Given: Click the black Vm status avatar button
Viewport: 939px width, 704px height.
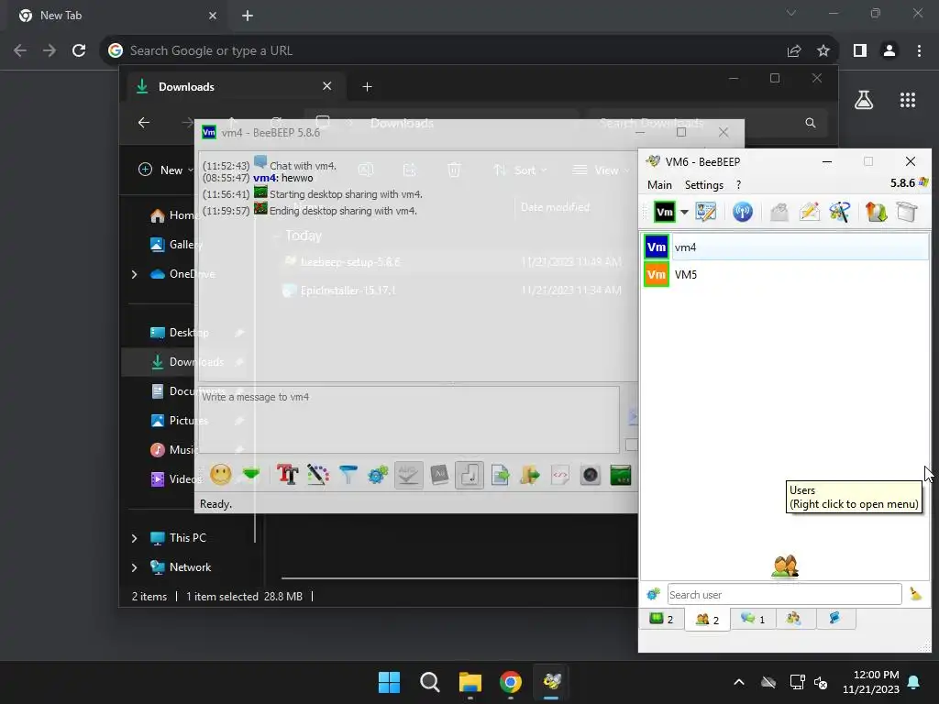Looking at the screenshot, I should click(665, 212).
